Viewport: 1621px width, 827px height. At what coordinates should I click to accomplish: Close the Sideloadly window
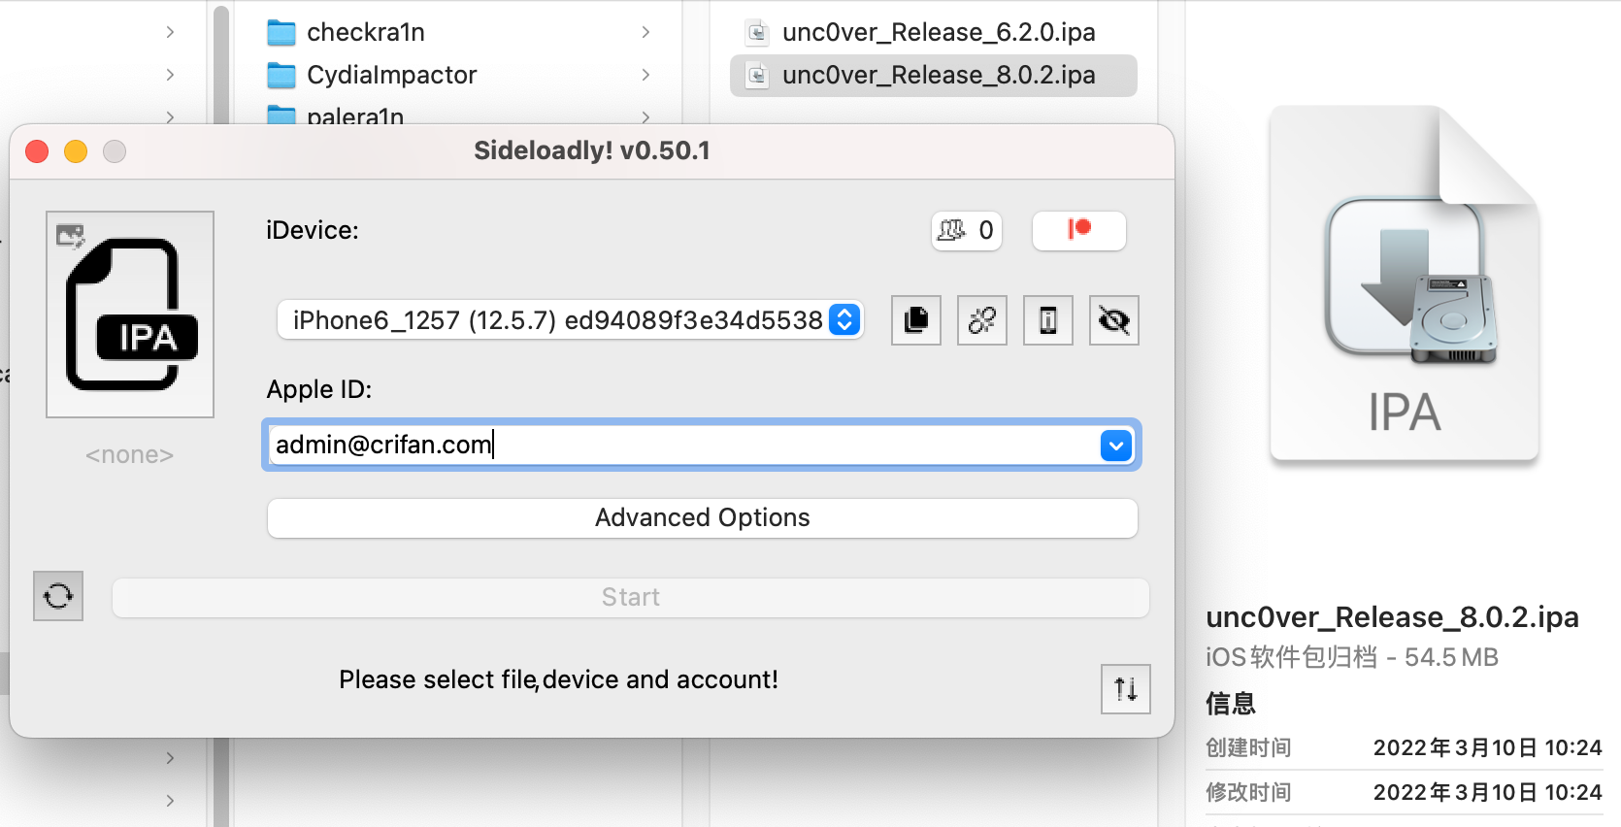pyautogui.click(x=37, y=151)
